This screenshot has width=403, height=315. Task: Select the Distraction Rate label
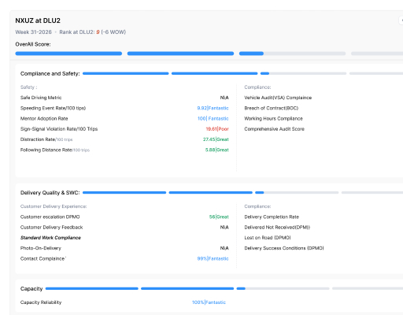[46, 139]
